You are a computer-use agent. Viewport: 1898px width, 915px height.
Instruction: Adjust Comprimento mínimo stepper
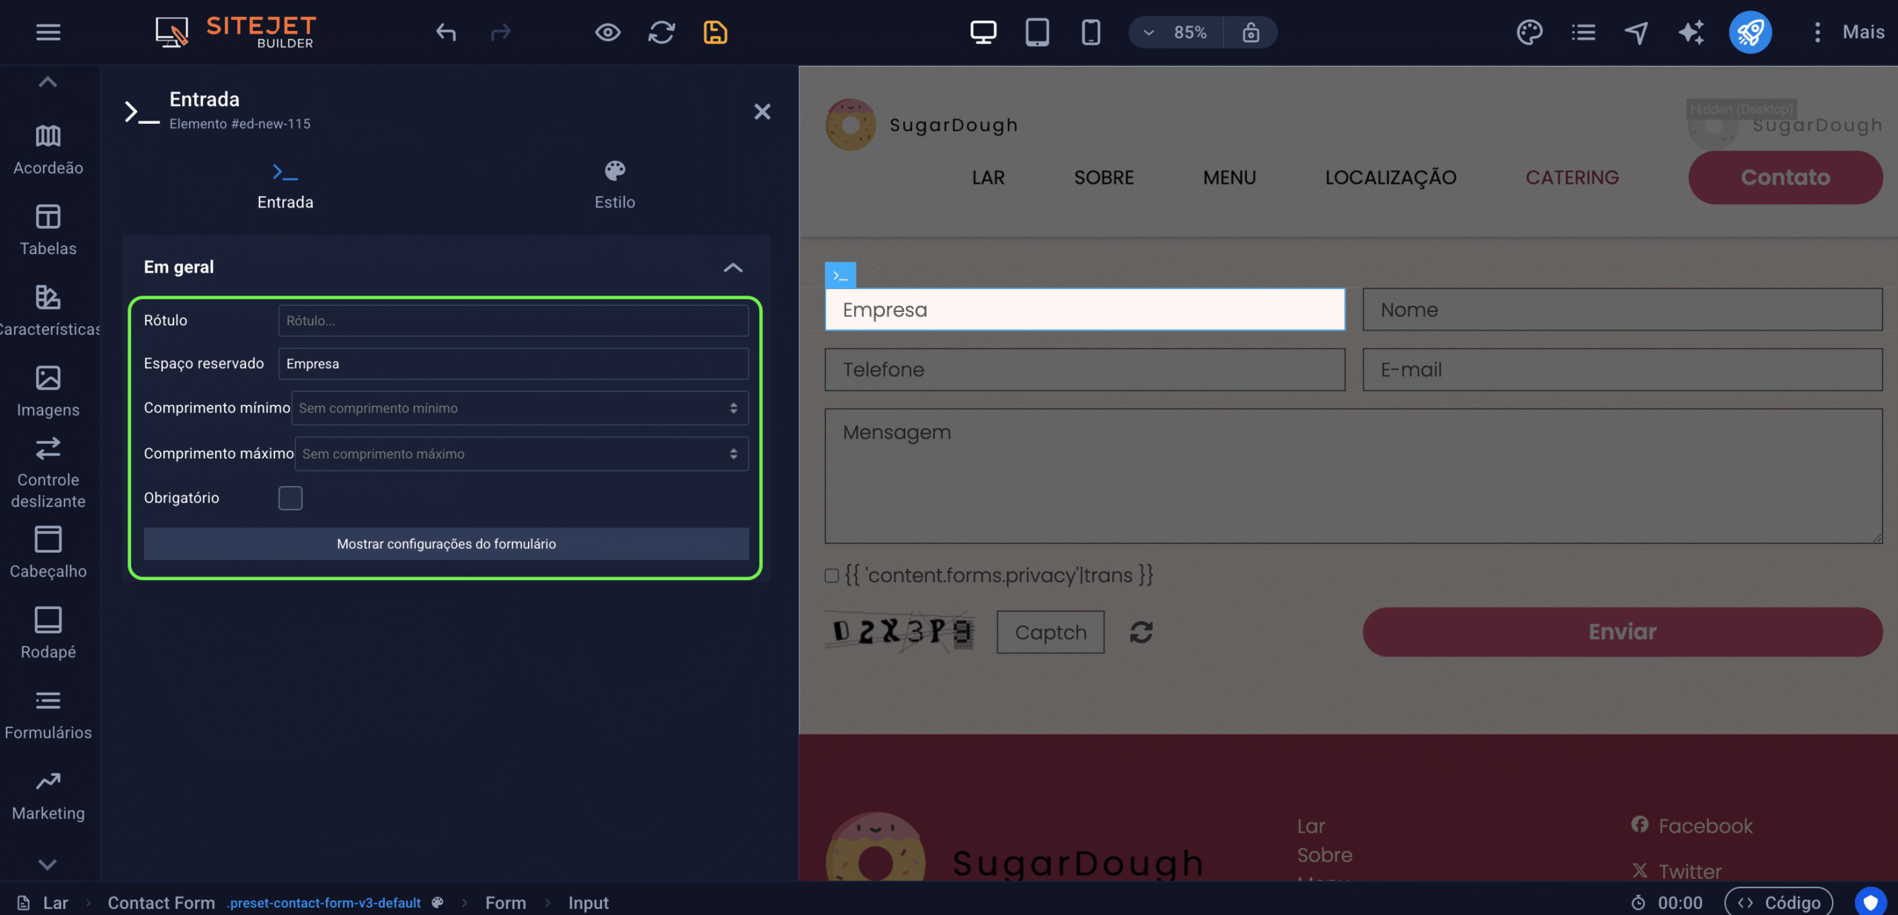pos(733,408)
